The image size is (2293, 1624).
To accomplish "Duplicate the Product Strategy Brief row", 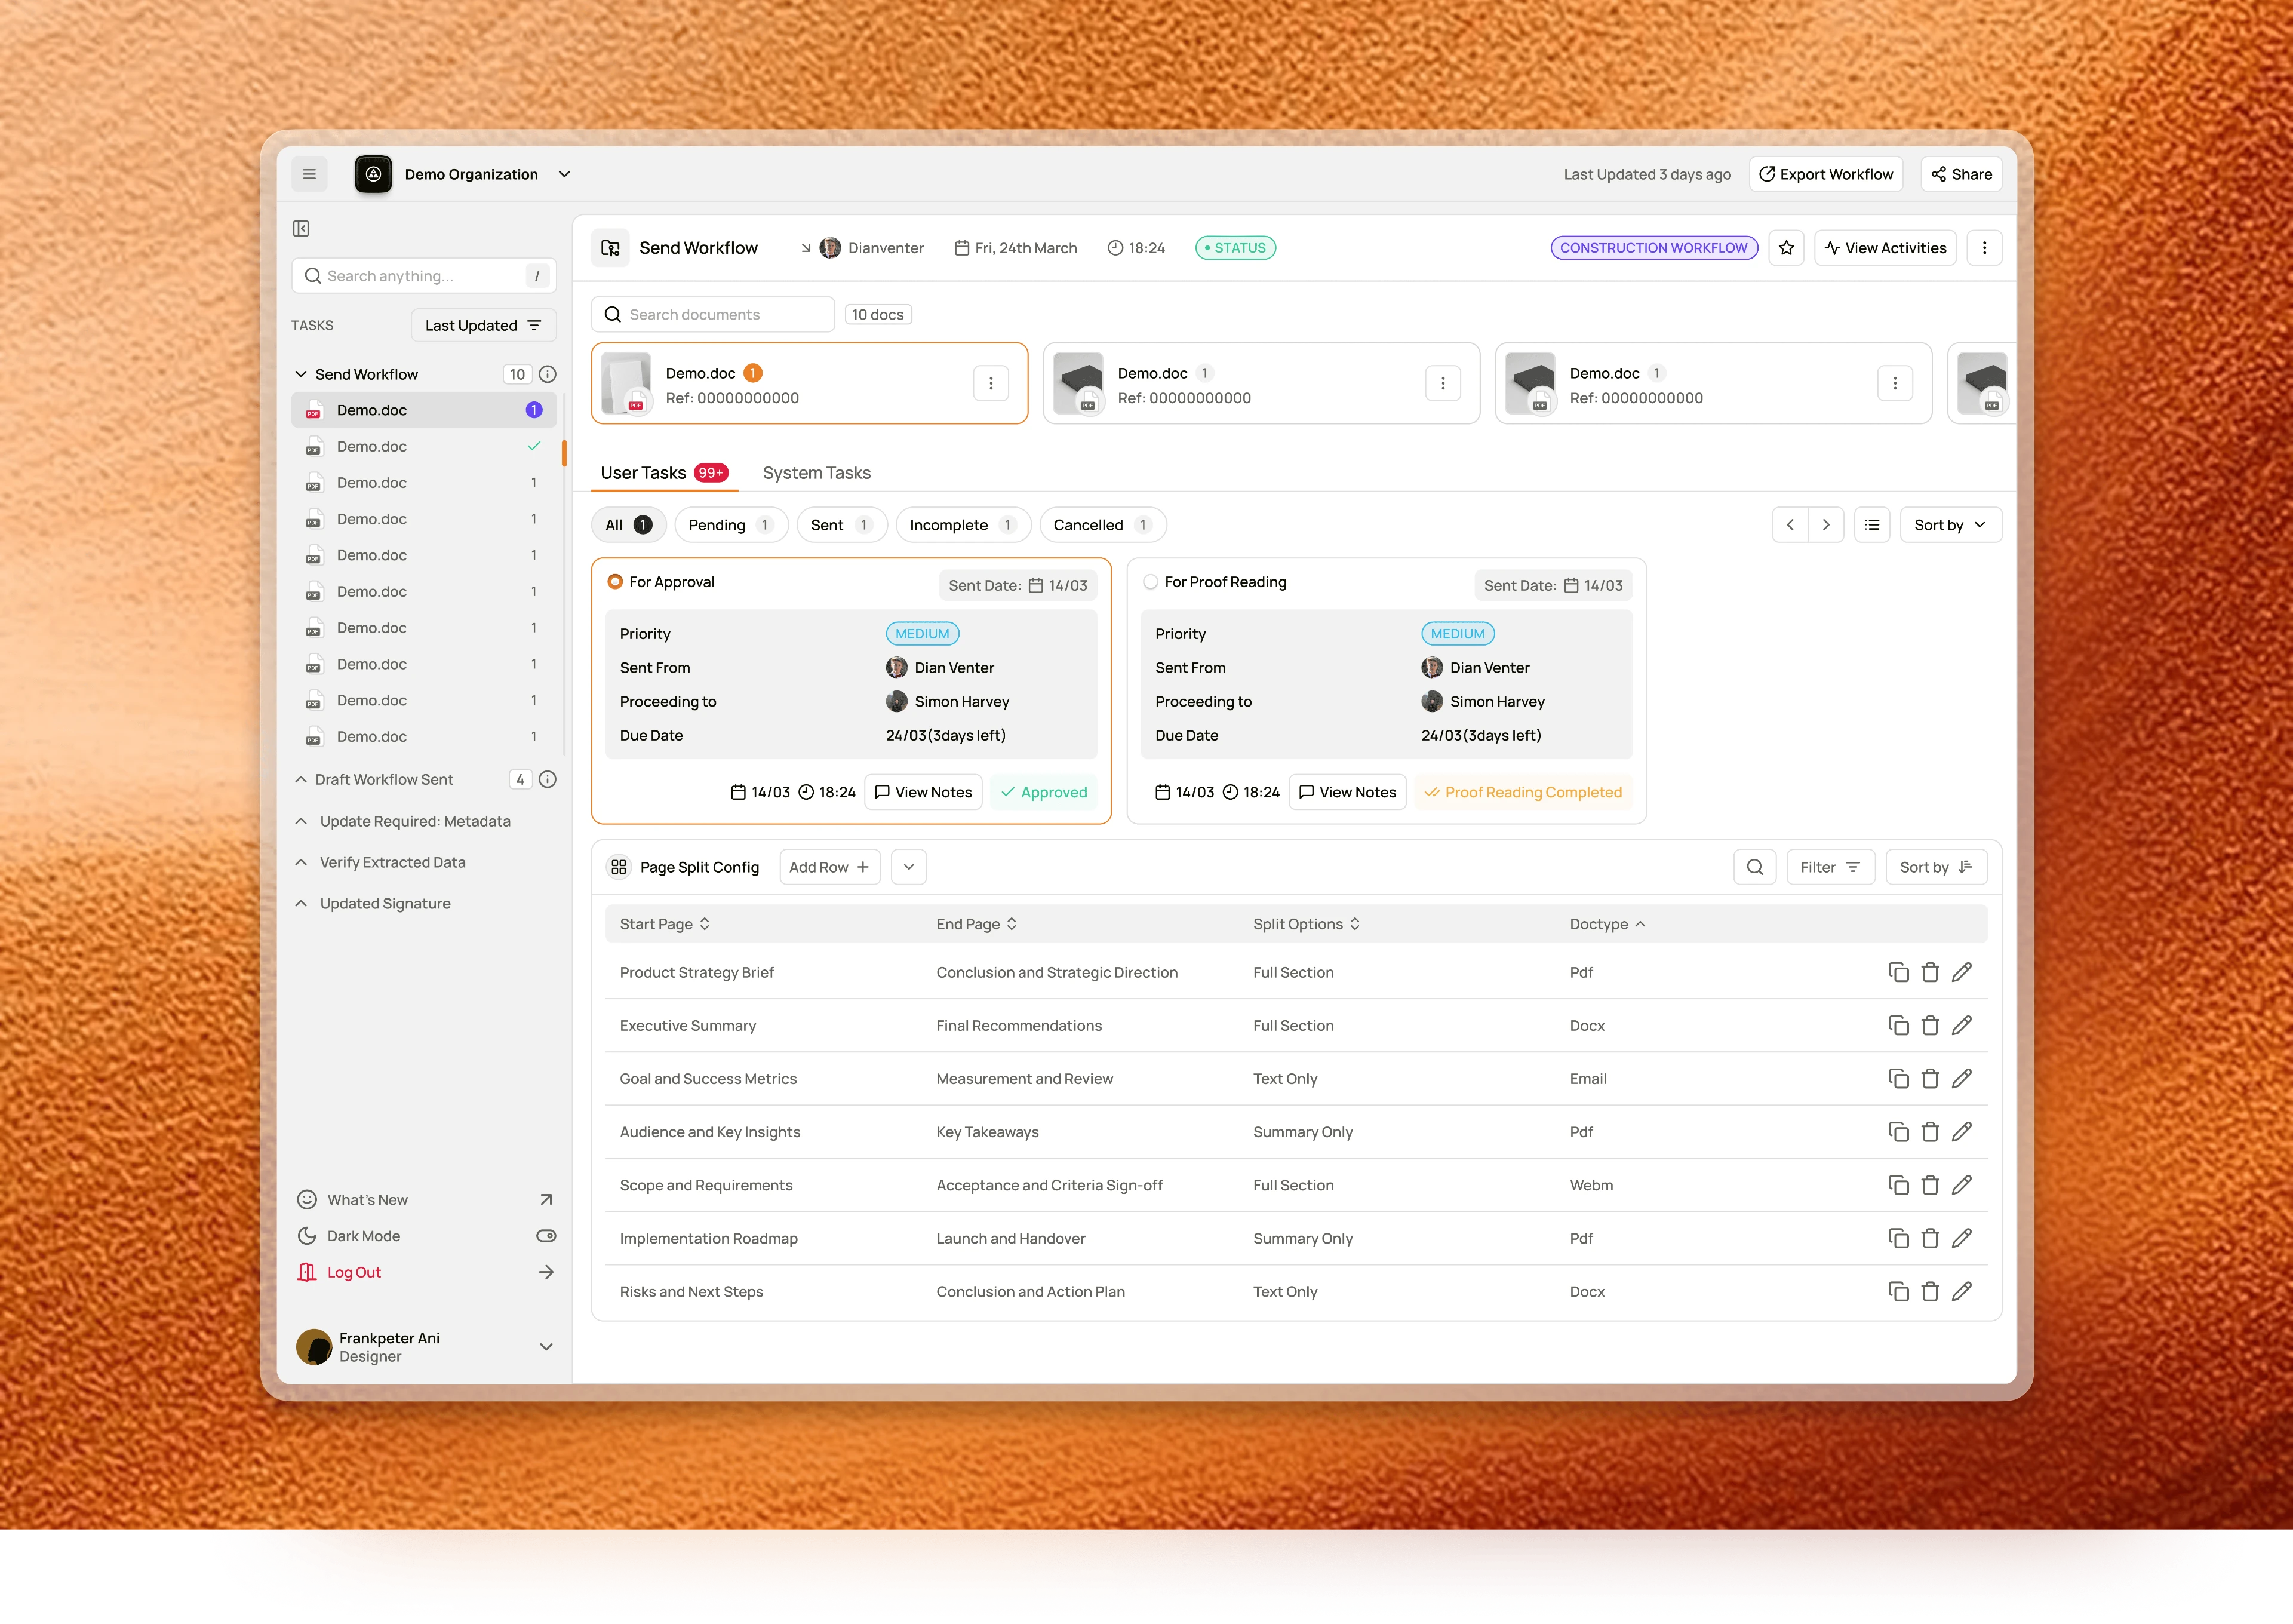I will click(1898, 972).
